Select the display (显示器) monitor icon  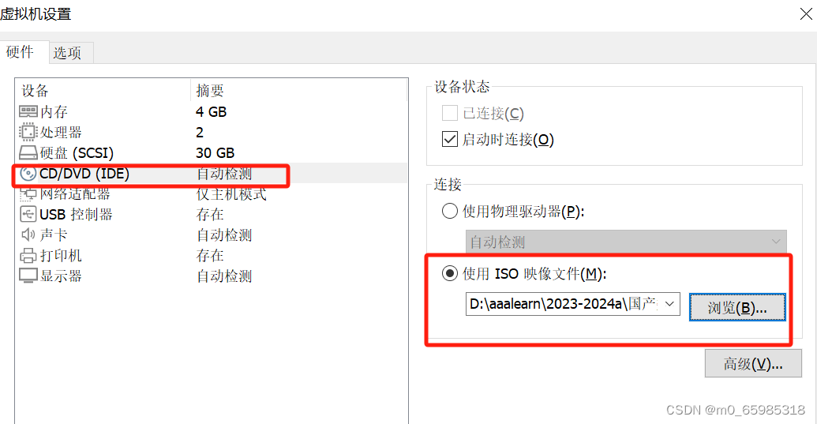[28, 276]
